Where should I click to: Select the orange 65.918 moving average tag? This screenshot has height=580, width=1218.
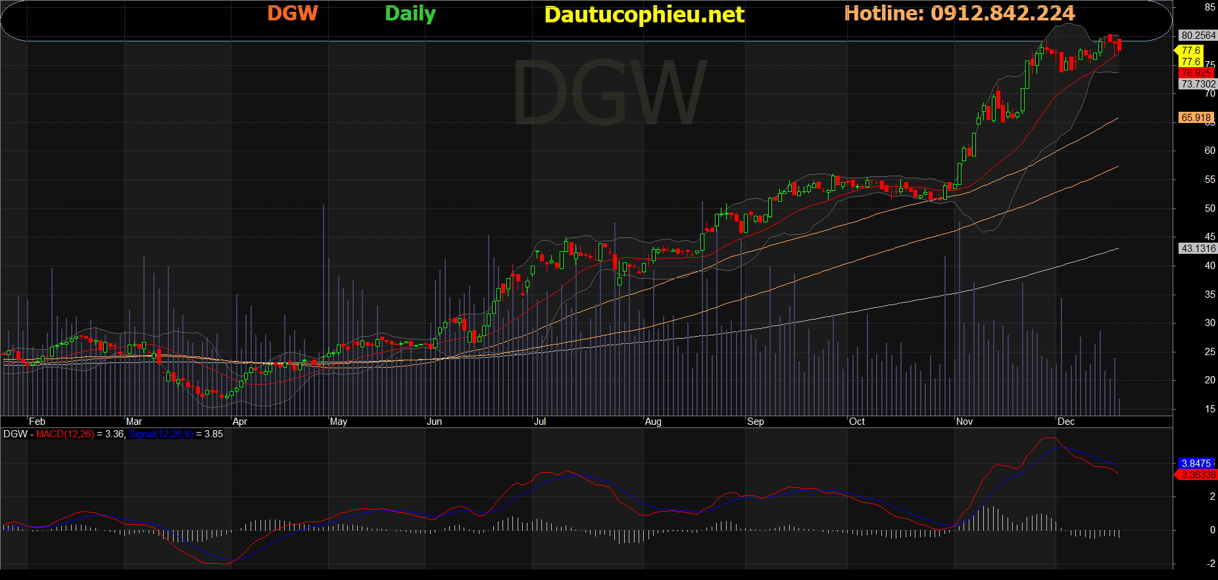click(x=1196, y=118)
